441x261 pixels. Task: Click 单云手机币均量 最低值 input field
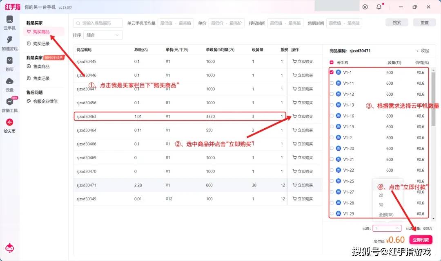[x=166, y=23]
